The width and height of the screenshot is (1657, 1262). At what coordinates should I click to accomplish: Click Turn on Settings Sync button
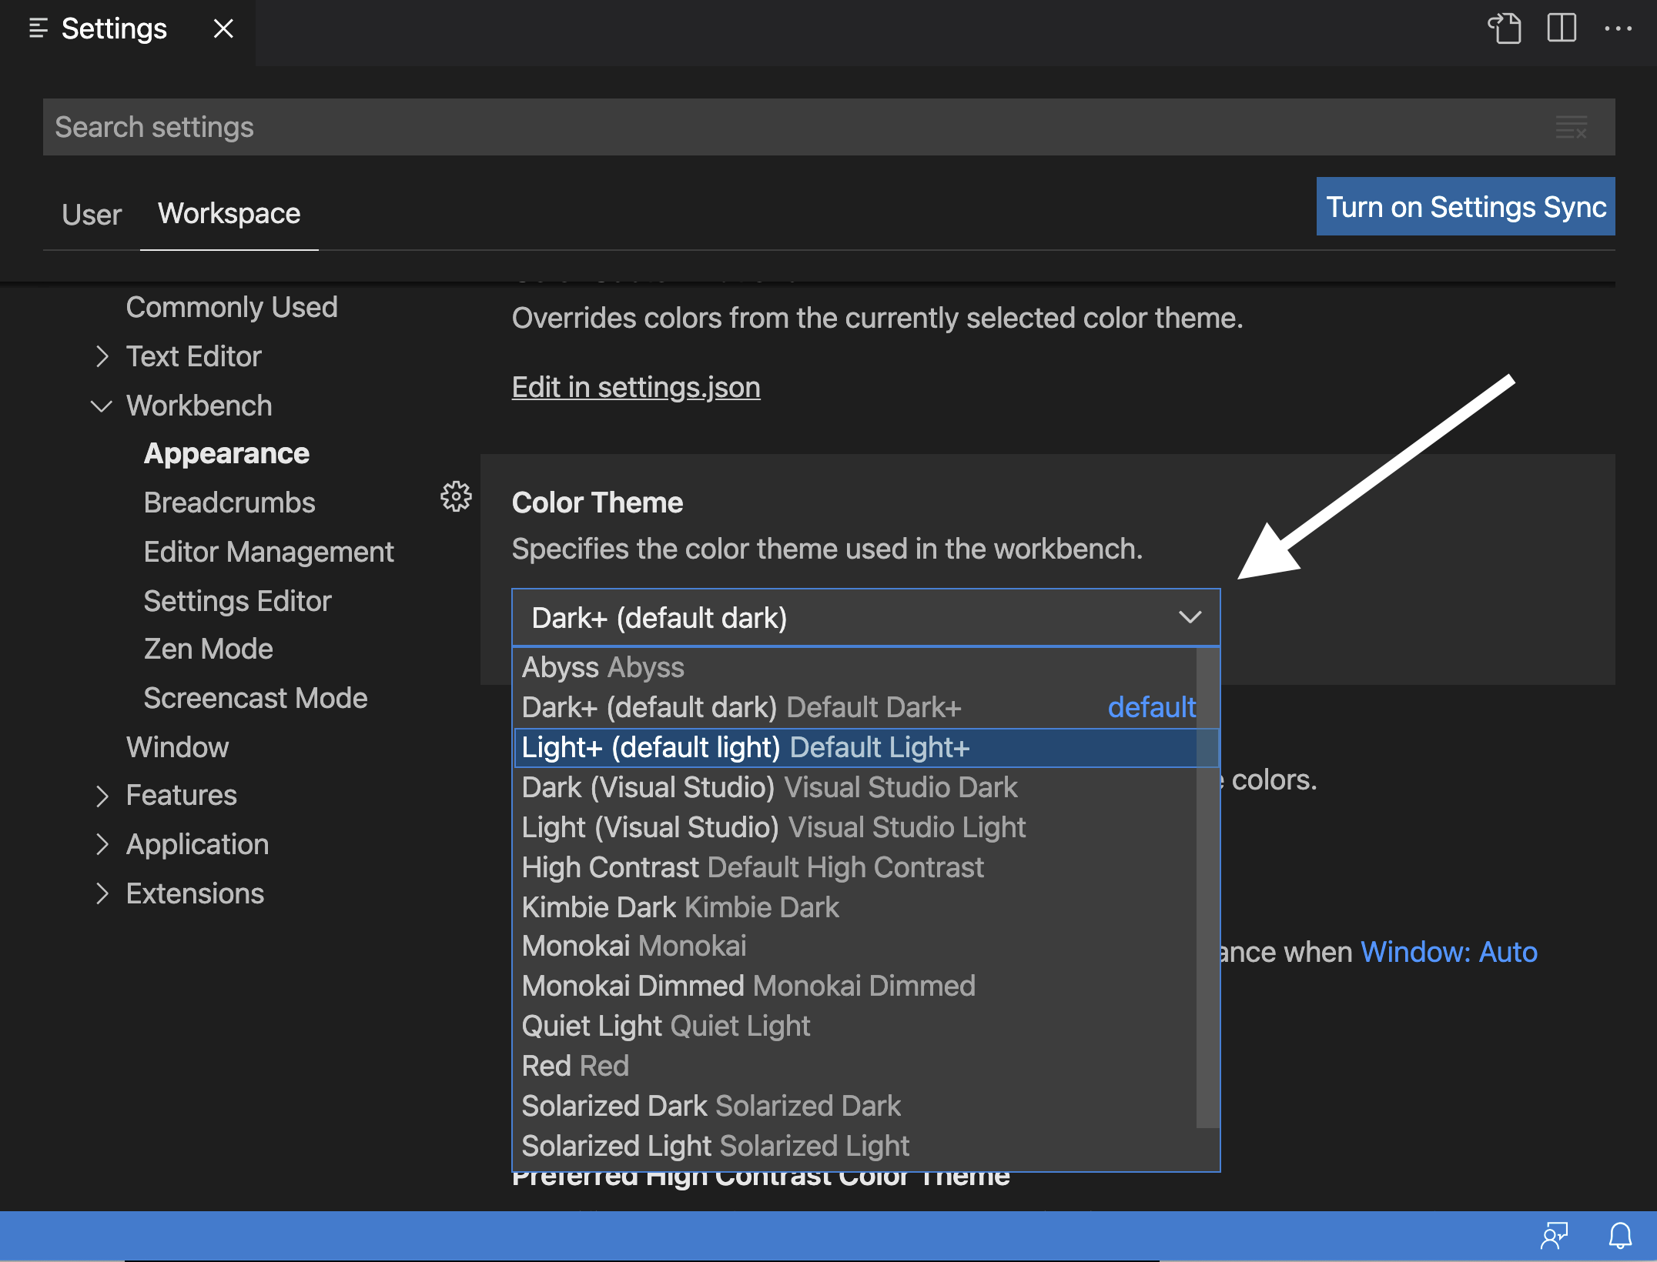(x=1465, y=207)
